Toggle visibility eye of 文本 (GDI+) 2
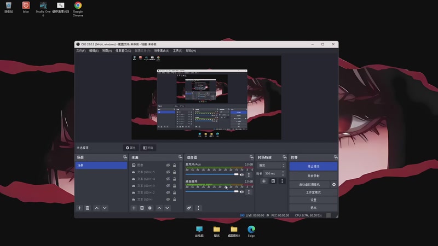This screenshot has height=246, width=438. pyautogui.click(x=168, y=192)
